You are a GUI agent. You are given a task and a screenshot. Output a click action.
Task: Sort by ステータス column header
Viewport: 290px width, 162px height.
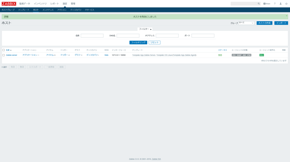click(x=222, y=50)
